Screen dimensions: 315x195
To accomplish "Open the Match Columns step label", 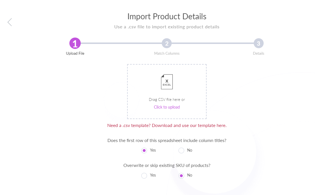I will pos(167,53).
